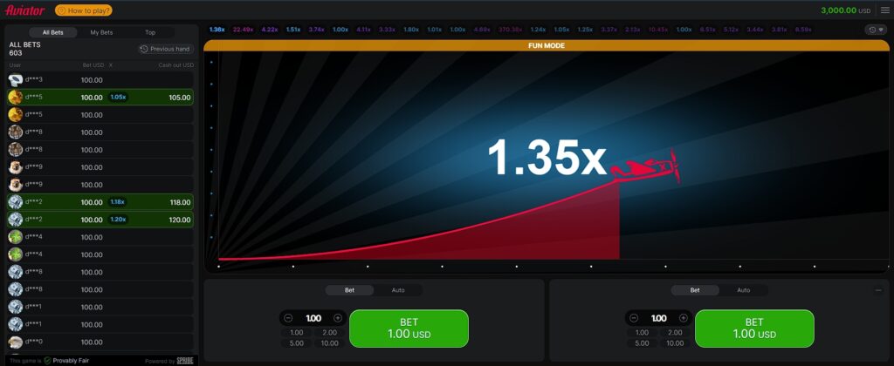This screenshot has width=894, height=366.
Task: Switch left panel to Auto mode
Action: (x=398, y=290)
